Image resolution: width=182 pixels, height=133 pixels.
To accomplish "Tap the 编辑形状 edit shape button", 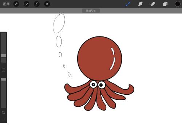I will tap(91, 11).
